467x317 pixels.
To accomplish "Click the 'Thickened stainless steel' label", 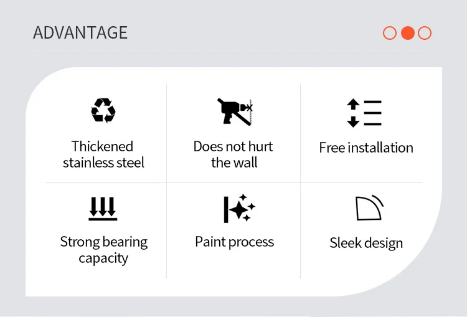I will click(x=103, y=154).
